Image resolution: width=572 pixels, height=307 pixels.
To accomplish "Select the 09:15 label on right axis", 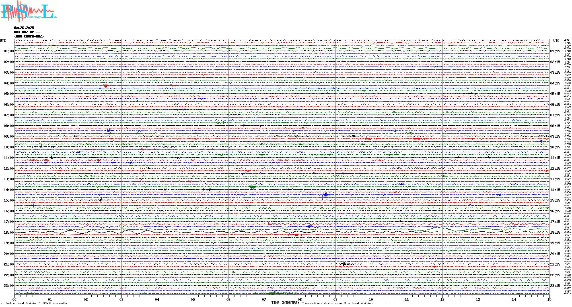I will coord(555,136).
